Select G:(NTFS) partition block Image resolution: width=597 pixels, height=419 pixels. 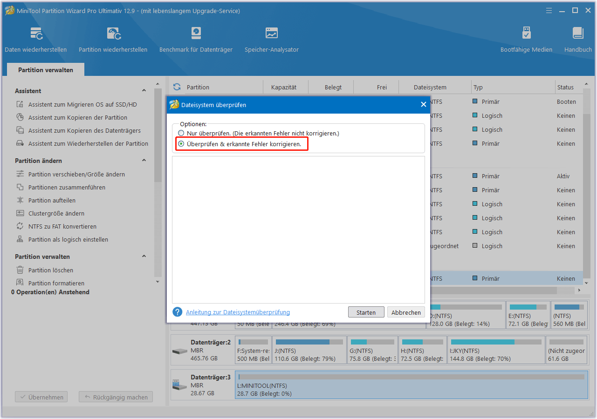coord(373,350)
